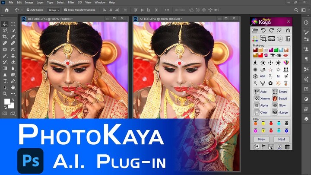The width and height of the screenshot is (311, 175).
Task: Click the Beauti button in PhotoKaya
Action: point(280,99)
